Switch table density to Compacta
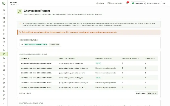 (x=152, y=93)
